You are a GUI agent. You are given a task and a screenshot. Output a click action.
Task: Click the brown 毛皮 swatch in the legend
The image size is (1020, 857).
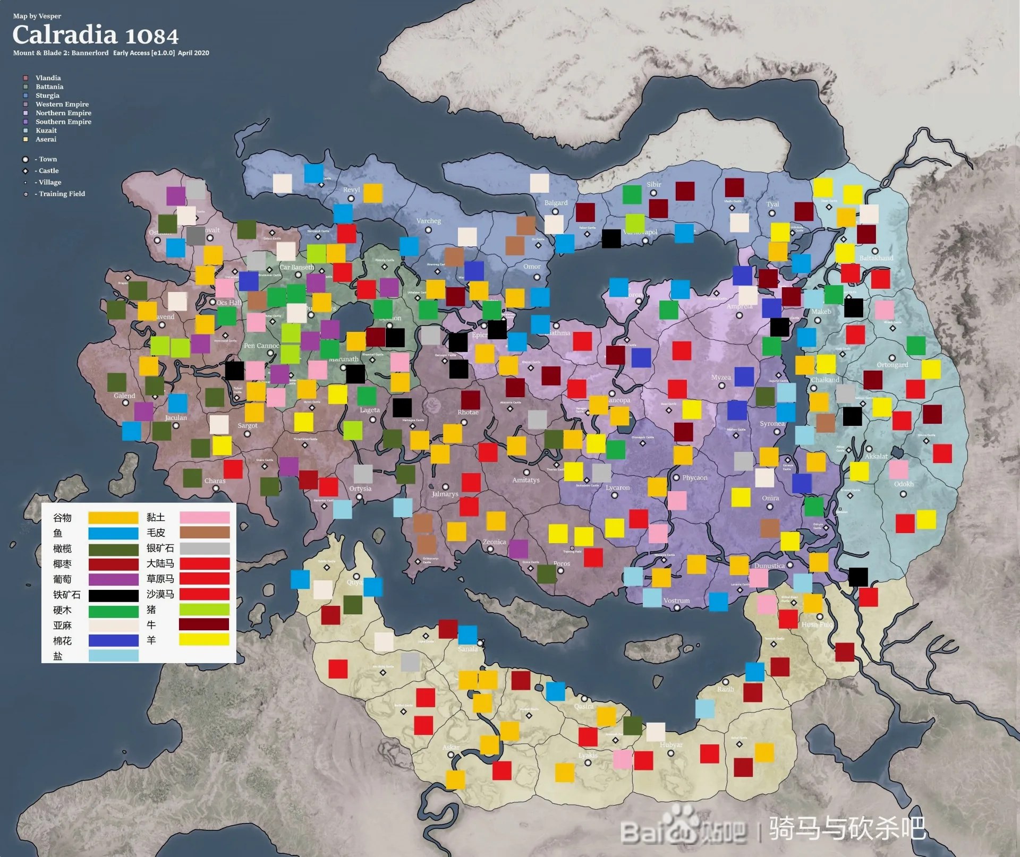[x=205, y=533]
